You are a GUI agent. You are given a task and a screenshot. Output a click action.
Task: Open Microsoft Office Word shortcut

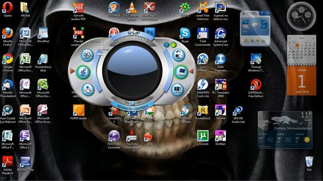tap(25, 37)
